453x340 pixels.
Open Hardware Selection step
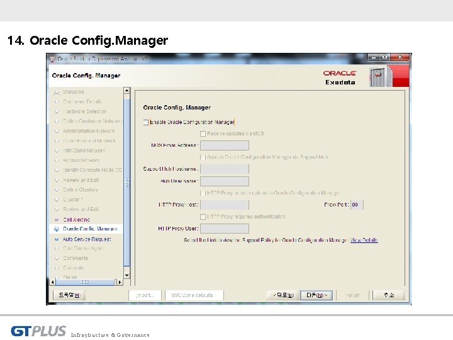coord(85,111)
